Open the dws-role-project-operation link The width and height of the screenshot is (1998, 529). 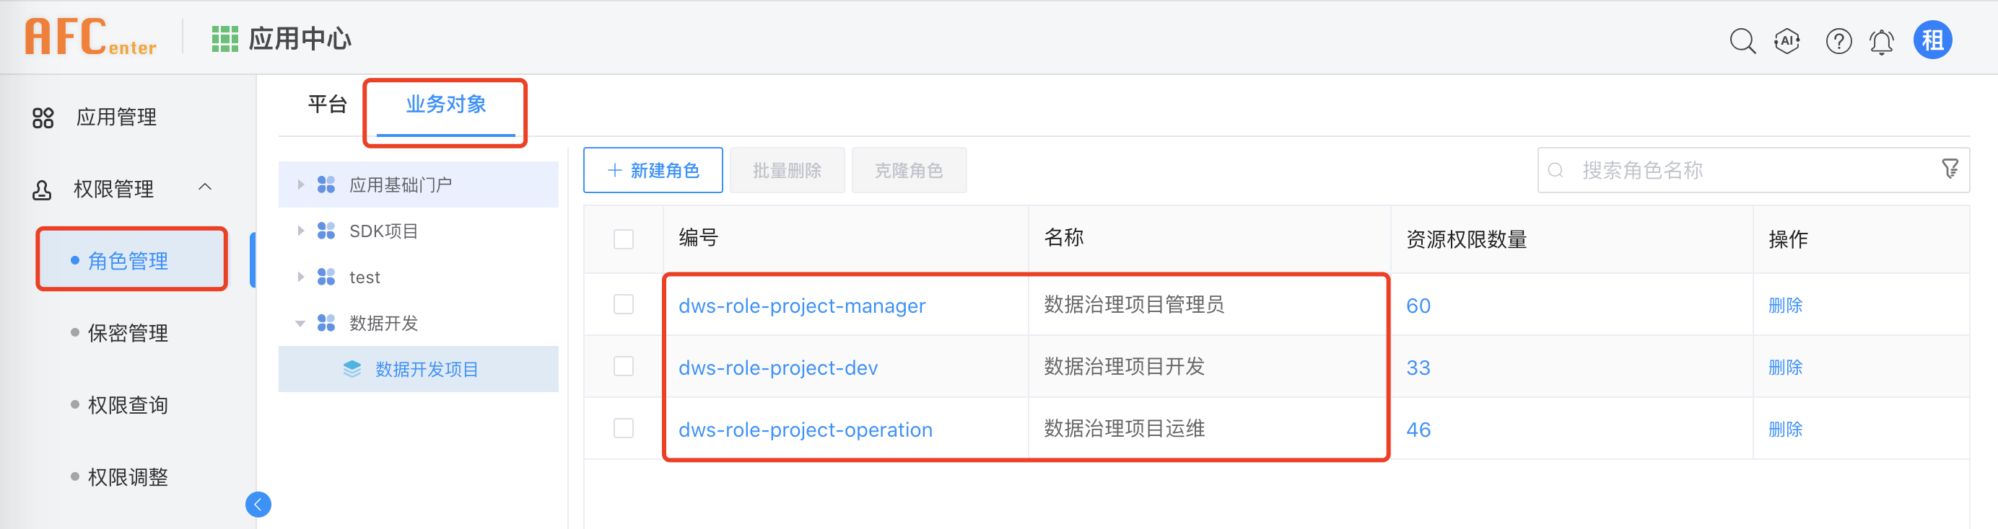coord(805,430)
